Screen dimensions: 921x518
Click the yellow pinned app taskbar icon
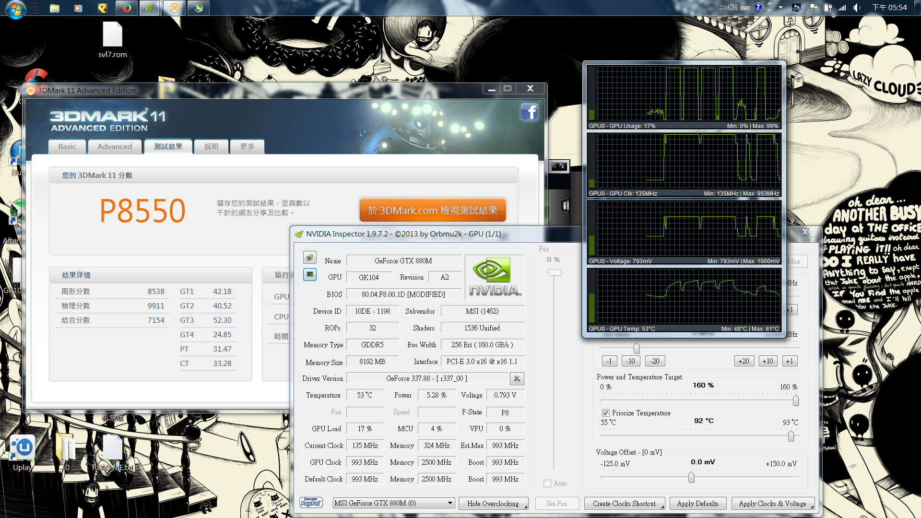click(102, 8)
